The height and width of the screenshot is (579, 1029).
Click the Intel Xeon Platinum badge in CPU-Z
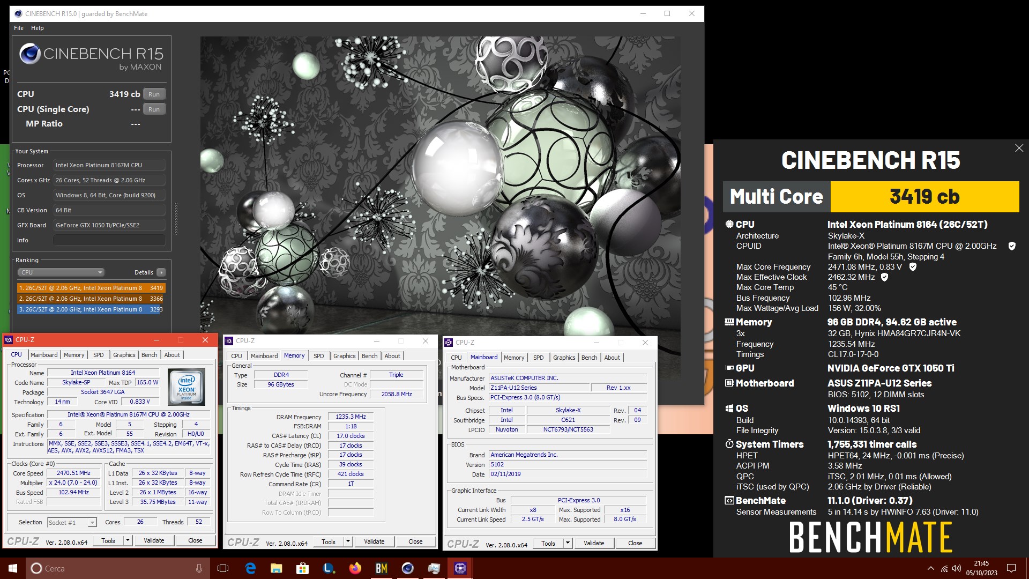187,387
